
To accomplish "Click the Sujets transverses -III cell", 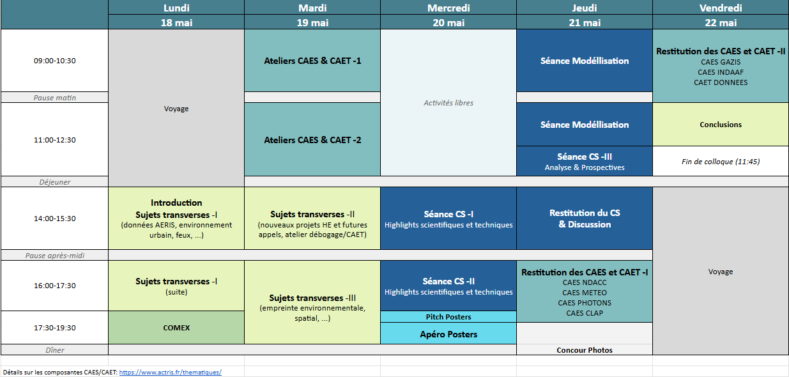I will [312, 303].
